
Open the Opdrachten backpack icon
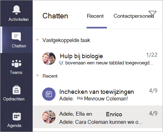[16, 90]
